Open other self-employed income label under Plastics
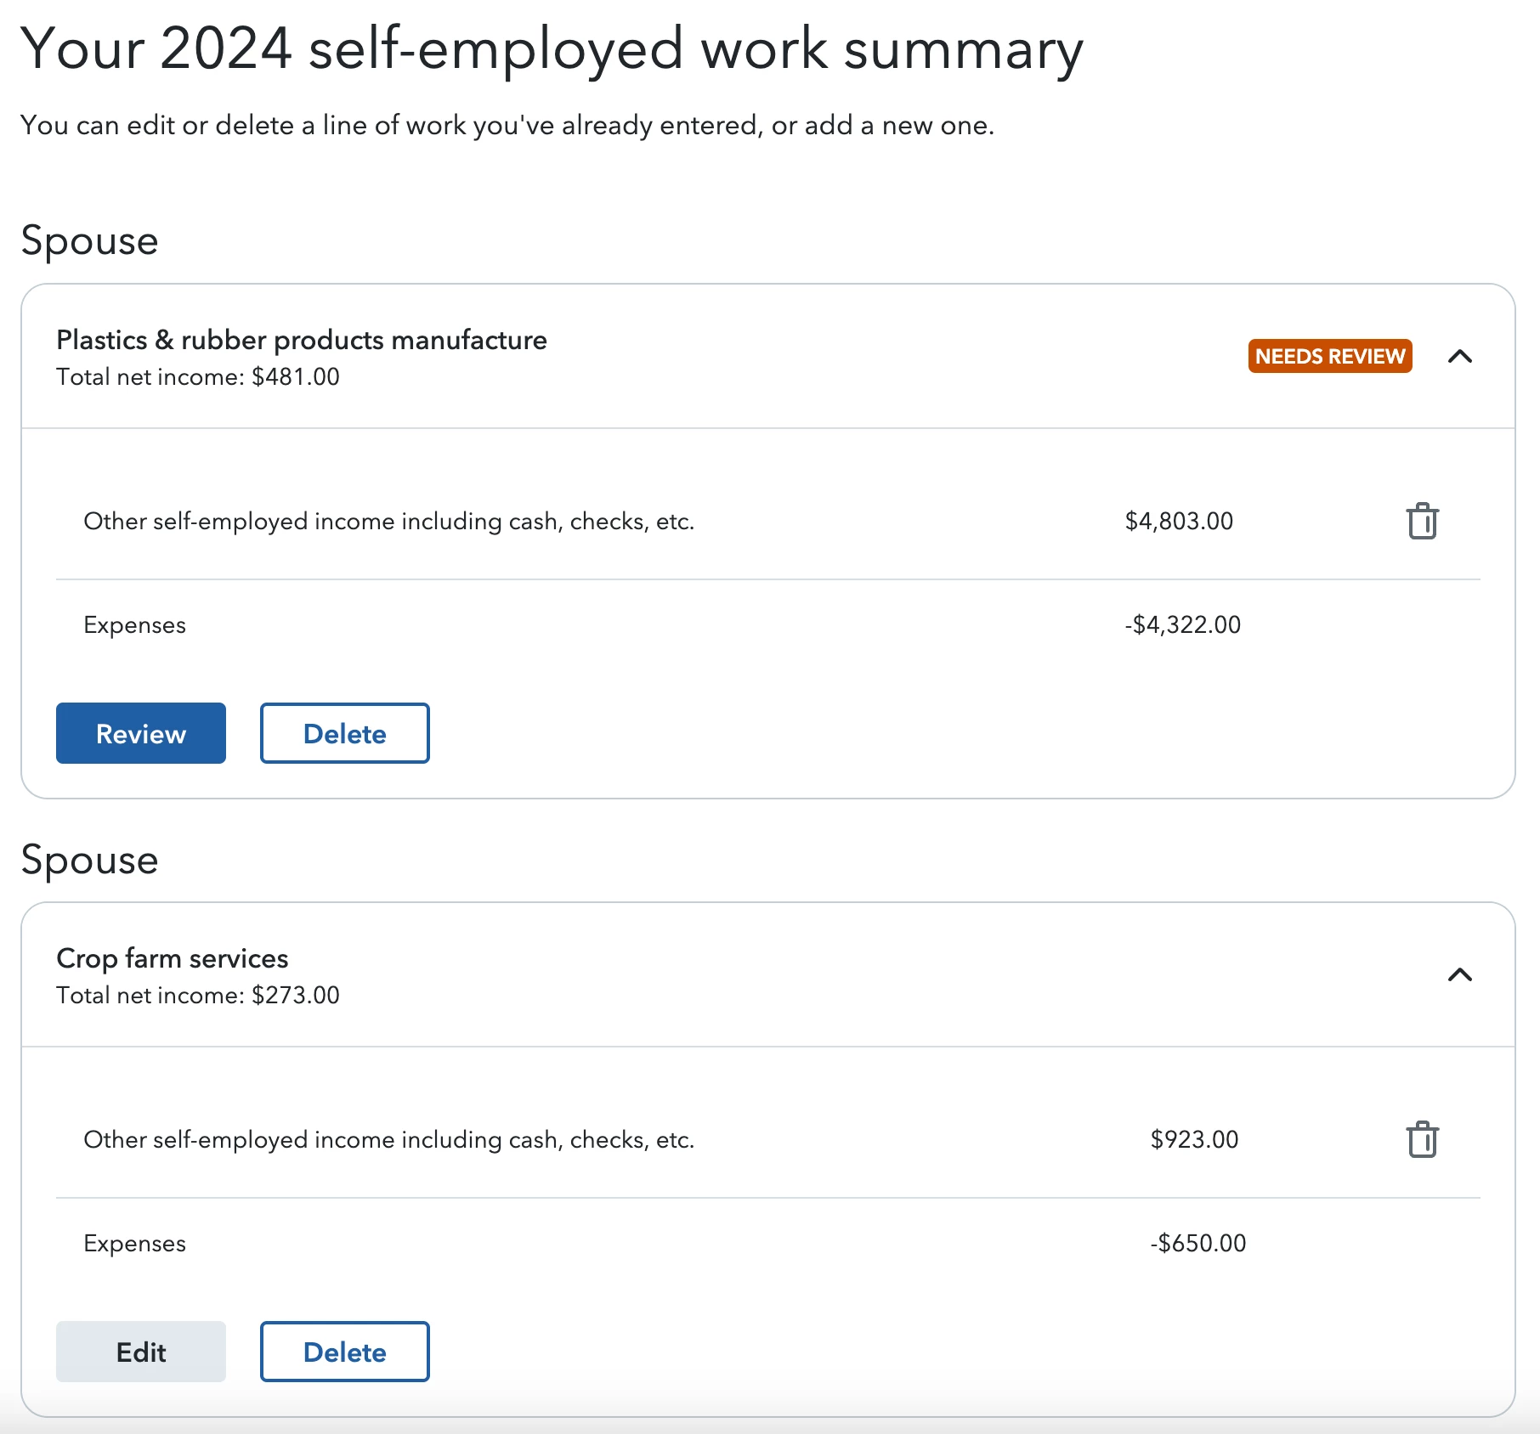1540x1434 pixels. coord(388,521)
